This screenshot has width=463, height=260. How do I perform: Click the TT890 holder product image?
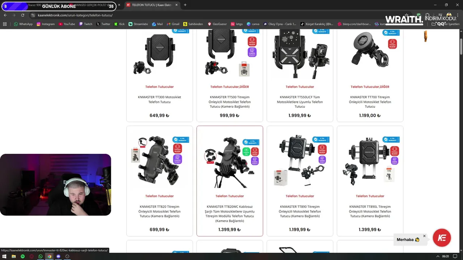click(x=300, y=161)
